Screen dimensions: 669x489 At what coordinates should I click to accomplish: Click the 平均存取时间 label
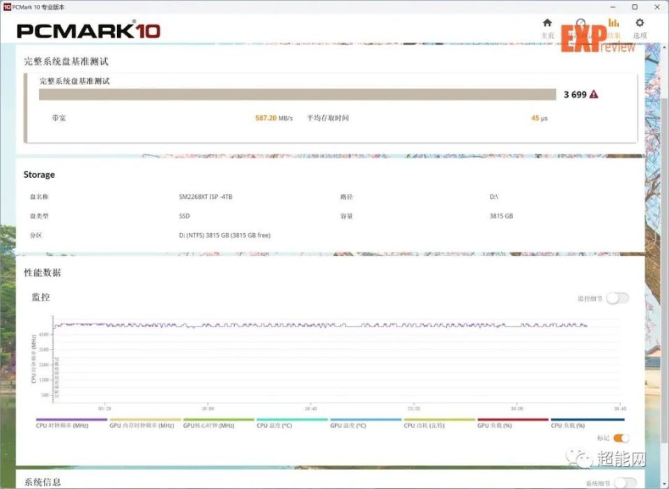328,118
